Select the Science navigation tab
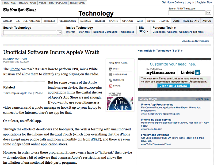Viewport: 214px width, 165px height. click(x=86, y=21)
